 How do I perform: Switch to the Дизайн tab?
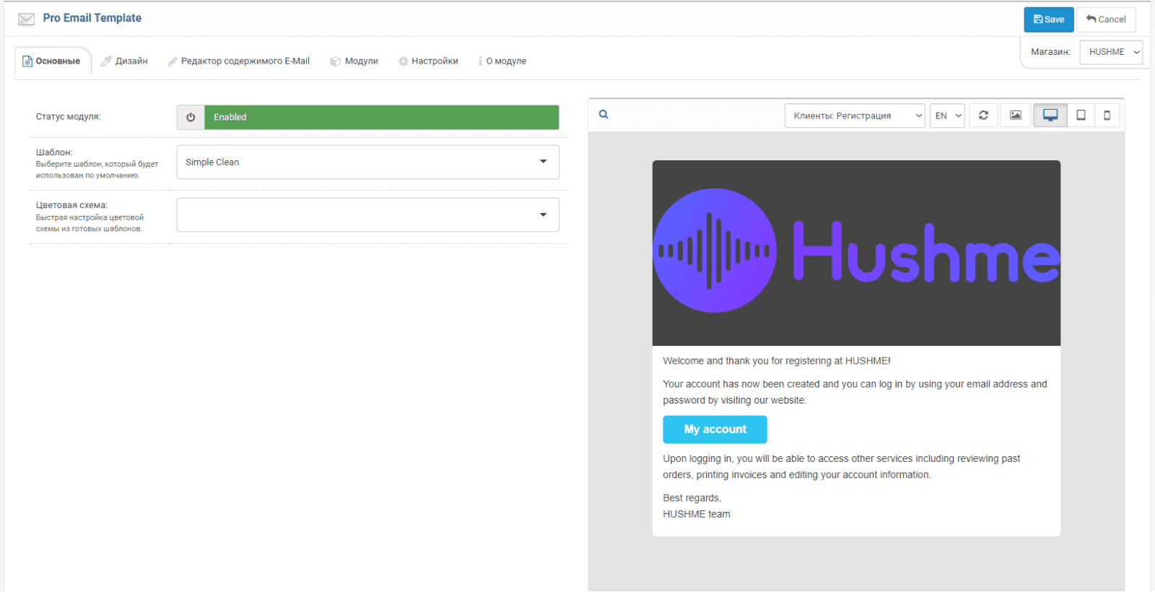(124, 61)
